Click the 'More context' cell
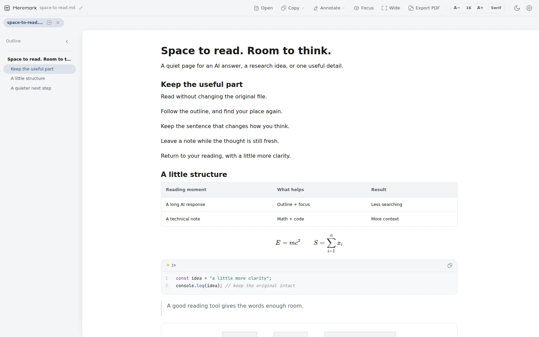The height and width of the screenshot is (337, 539). click(x=385, y=219)
